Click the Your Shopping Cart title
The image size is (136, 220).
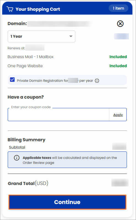tap(38, 9)
